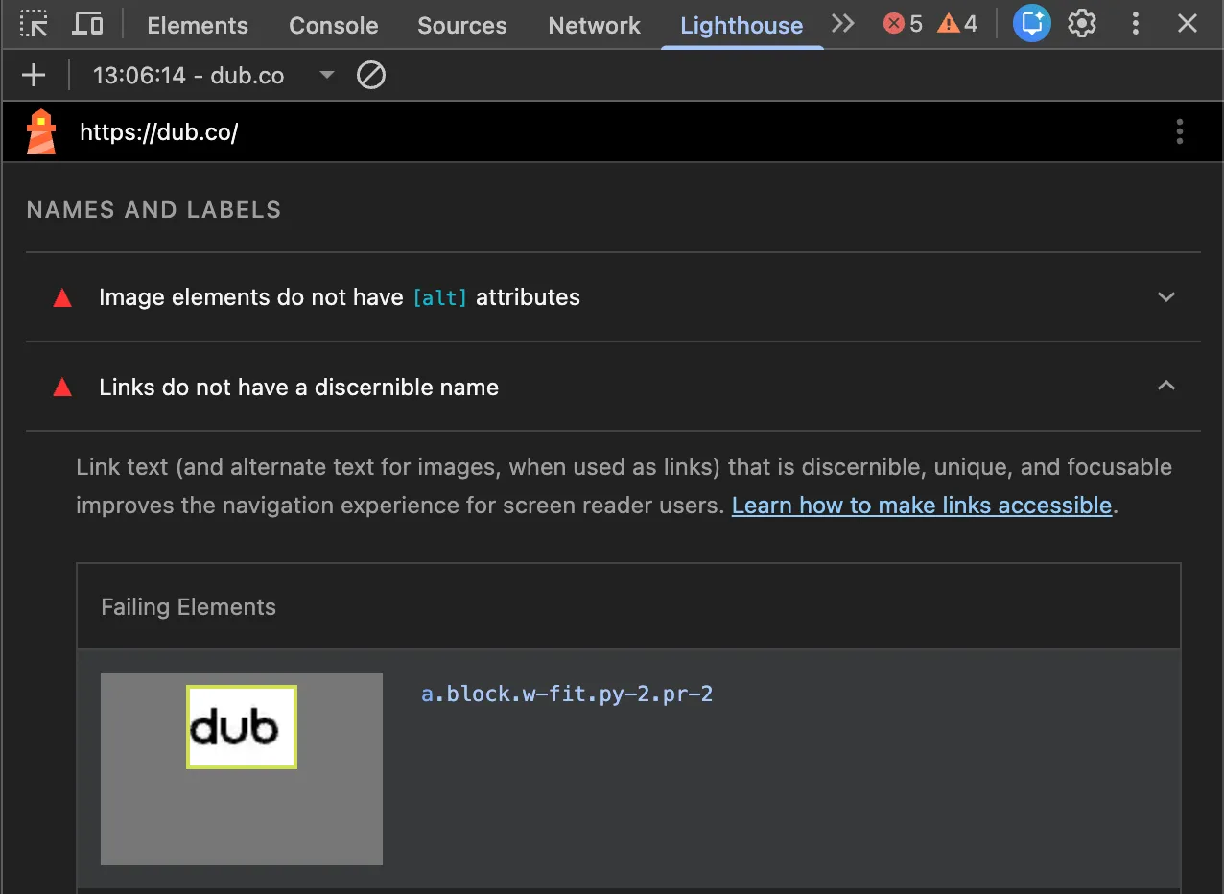
Task: Open the Elements tab
Action: [198, 26]
